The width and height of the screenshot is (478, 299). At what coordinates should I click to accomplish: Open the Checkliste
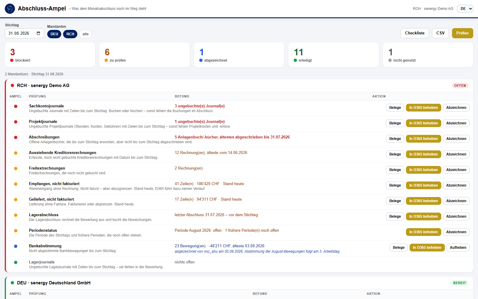[415, 33]
